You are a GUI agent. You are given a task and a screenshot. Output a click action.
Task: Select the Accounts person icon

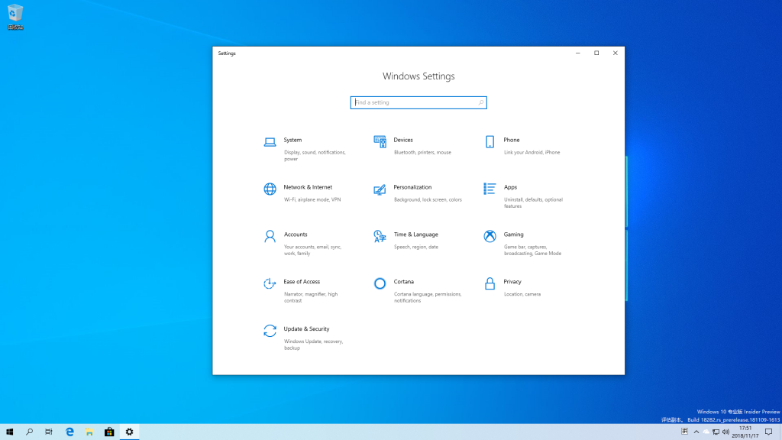pyautogui.click(x=270, y=237)
